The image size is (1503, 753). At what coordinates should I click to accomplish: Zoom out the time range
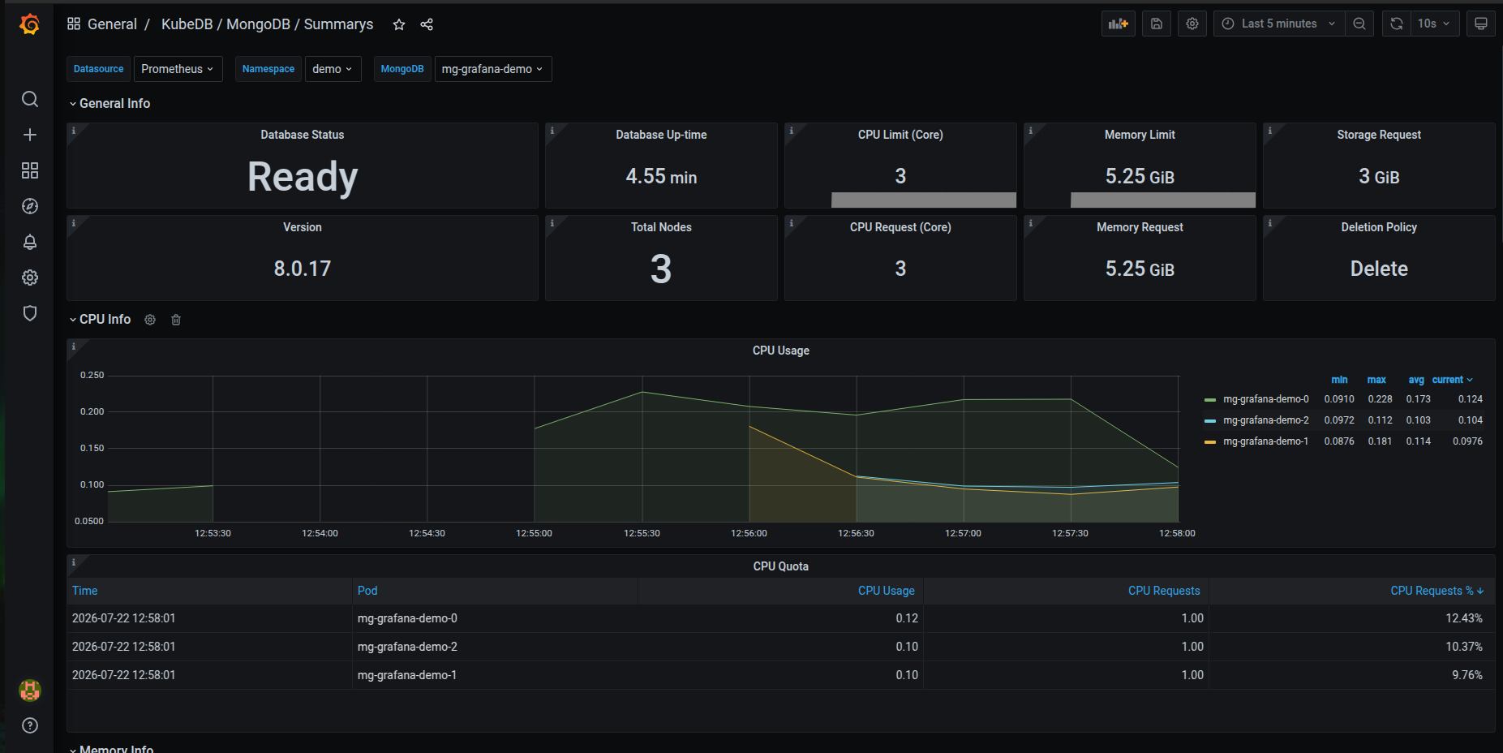tap(1359, 24)
